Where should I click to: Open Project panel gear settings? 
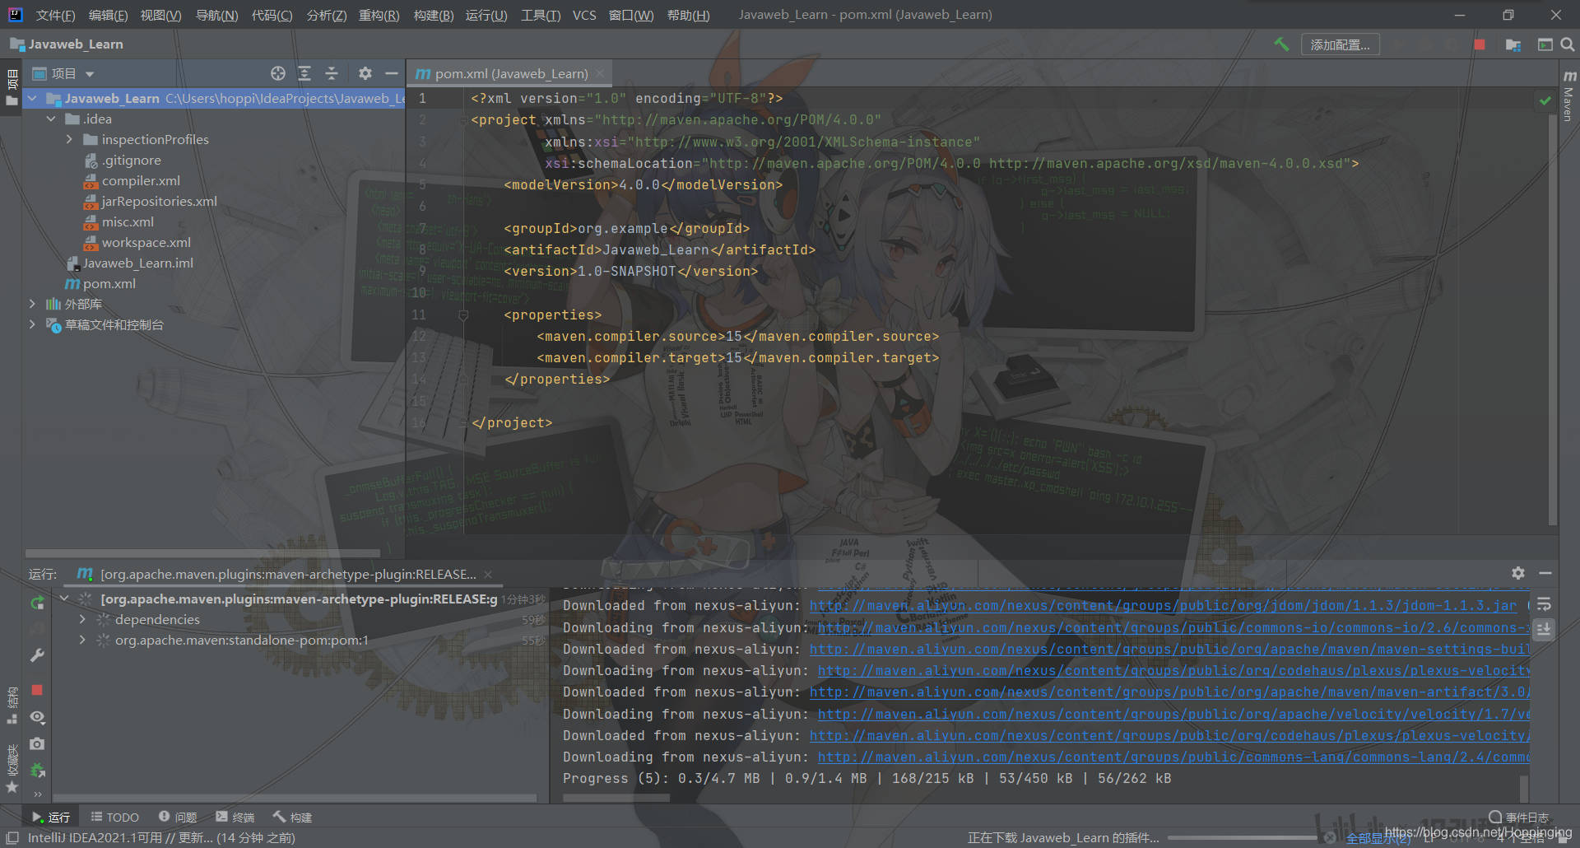click(365, 73)
